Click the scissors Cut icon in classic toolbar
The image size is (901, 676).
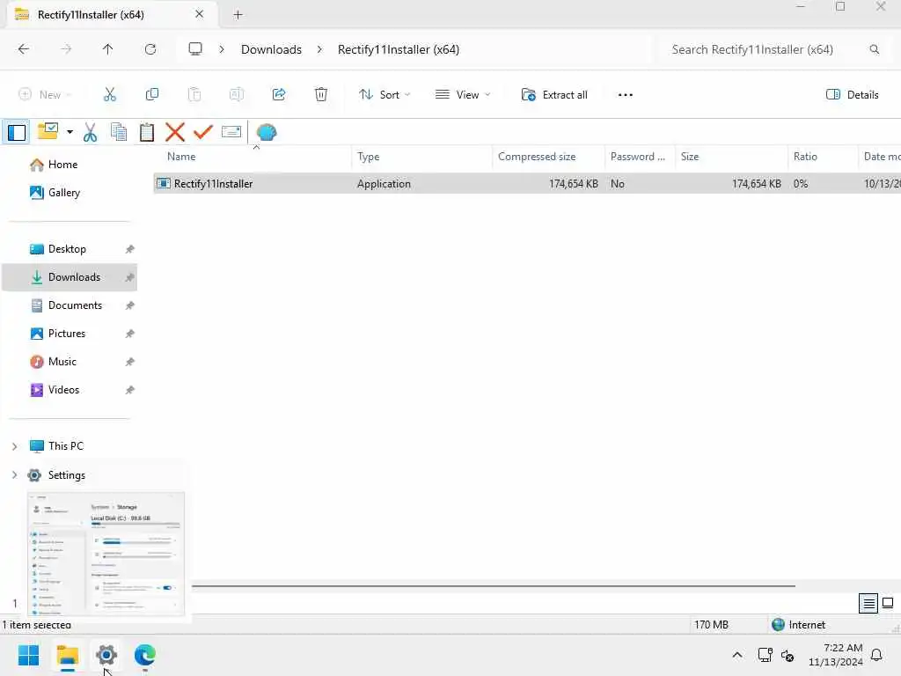coord(91,132)
